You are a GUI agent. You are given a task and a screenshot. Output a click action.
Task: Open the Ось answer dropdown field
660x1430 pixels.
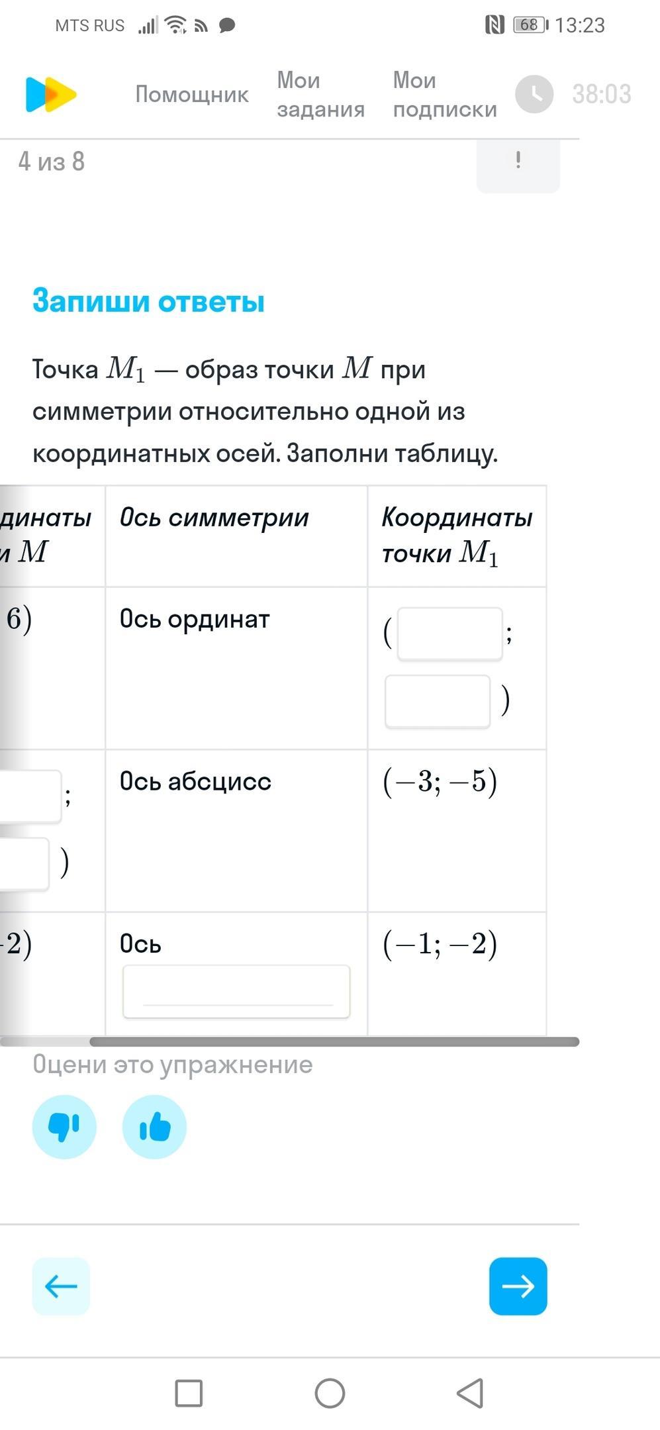click(236, 991)
